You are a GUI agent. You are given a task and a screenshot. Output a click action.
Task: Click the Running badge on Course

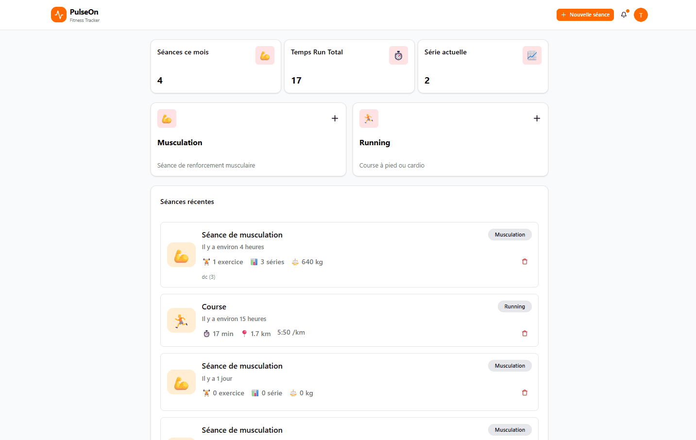pyautogui.click(x=515, y=306)
